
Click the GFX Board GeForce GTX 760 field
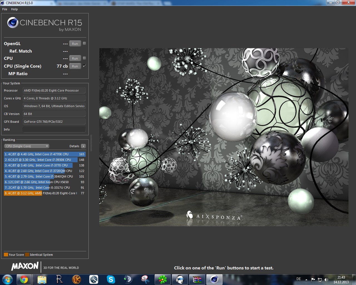pos(54,122)
